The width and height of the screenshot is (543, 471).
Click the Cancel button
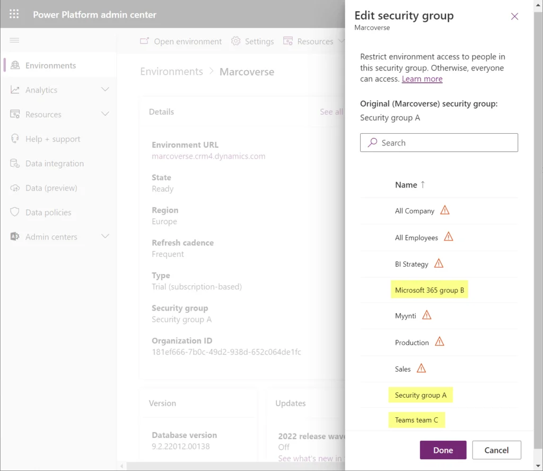(496, 450)
